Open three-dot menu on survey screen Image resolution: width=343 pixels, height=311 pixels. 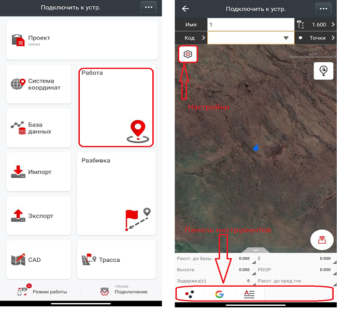pos(323,9)
